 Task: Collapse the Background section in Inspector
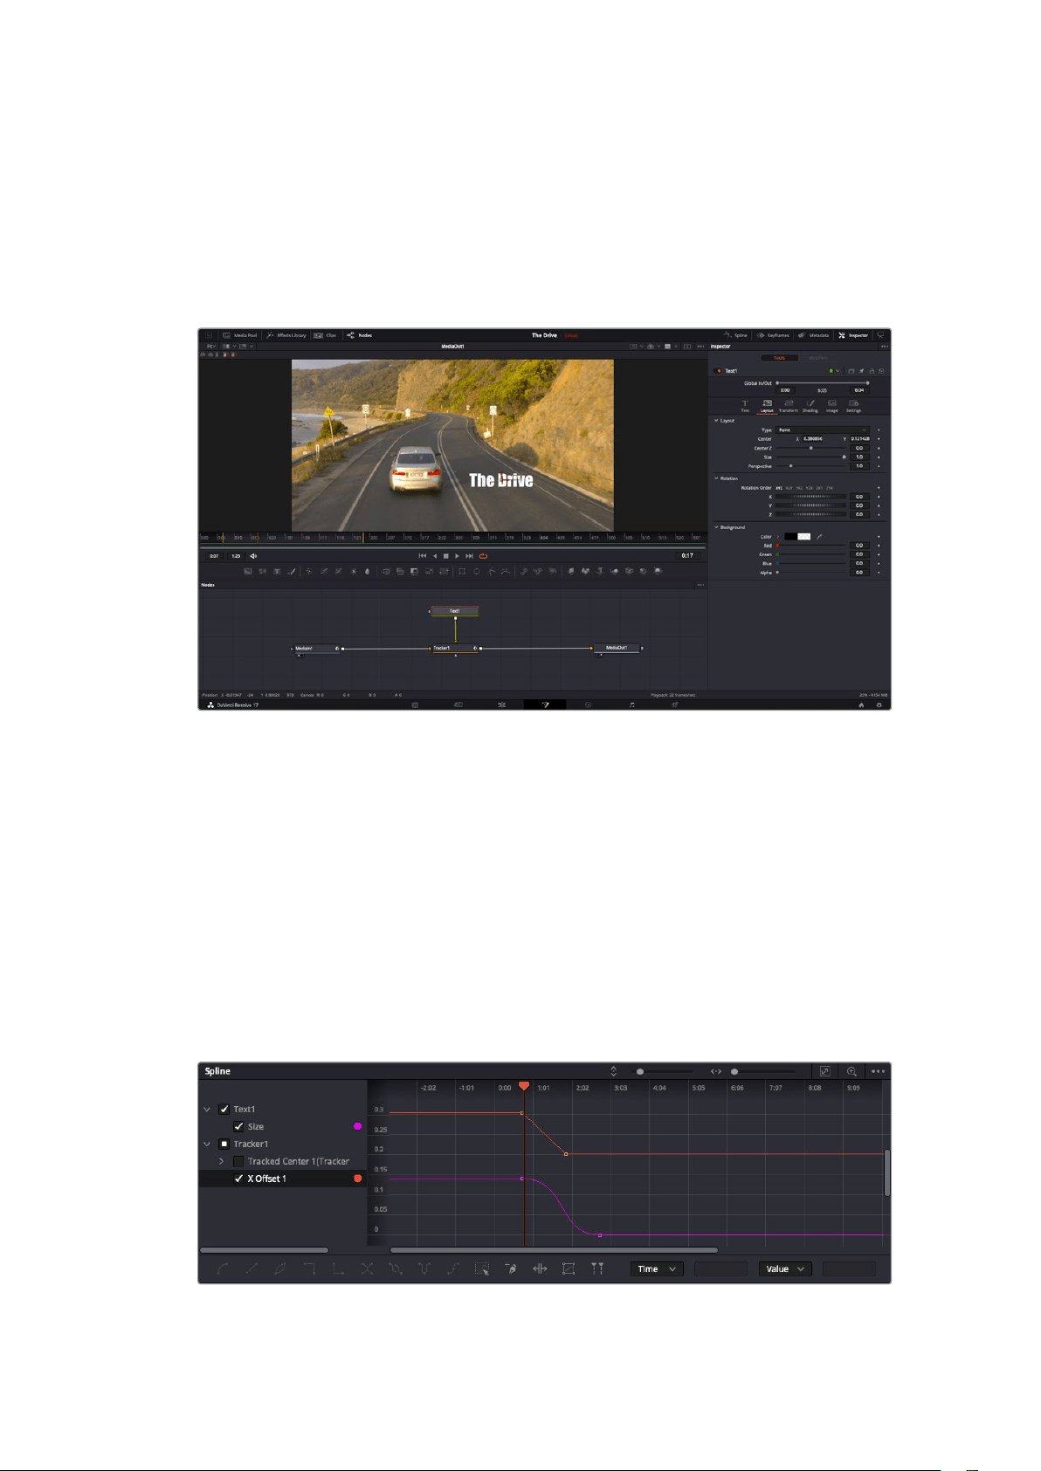point(717,527)
